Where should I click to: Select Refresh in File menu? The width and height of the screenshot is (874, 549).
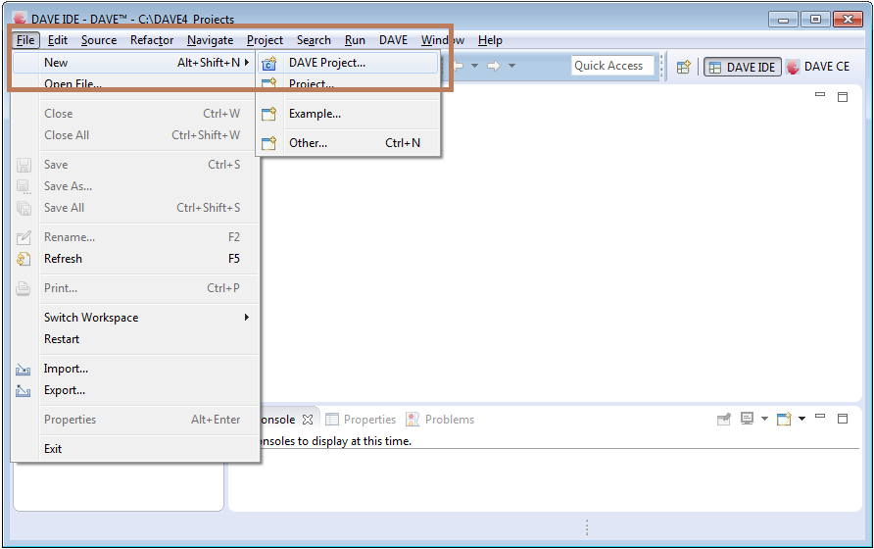pos(135,259)
